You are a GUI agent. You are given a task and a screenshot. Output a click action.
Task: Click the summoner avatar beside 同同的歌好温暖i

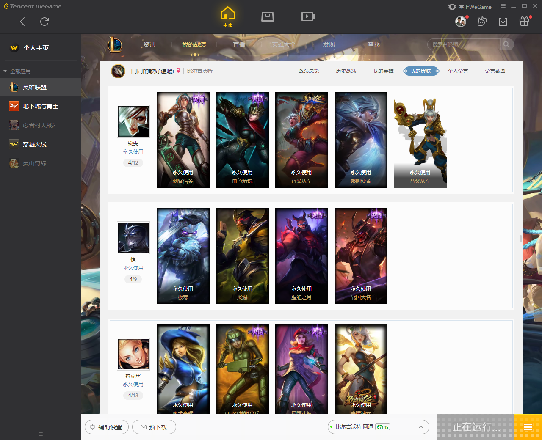(x=118, y=71)
